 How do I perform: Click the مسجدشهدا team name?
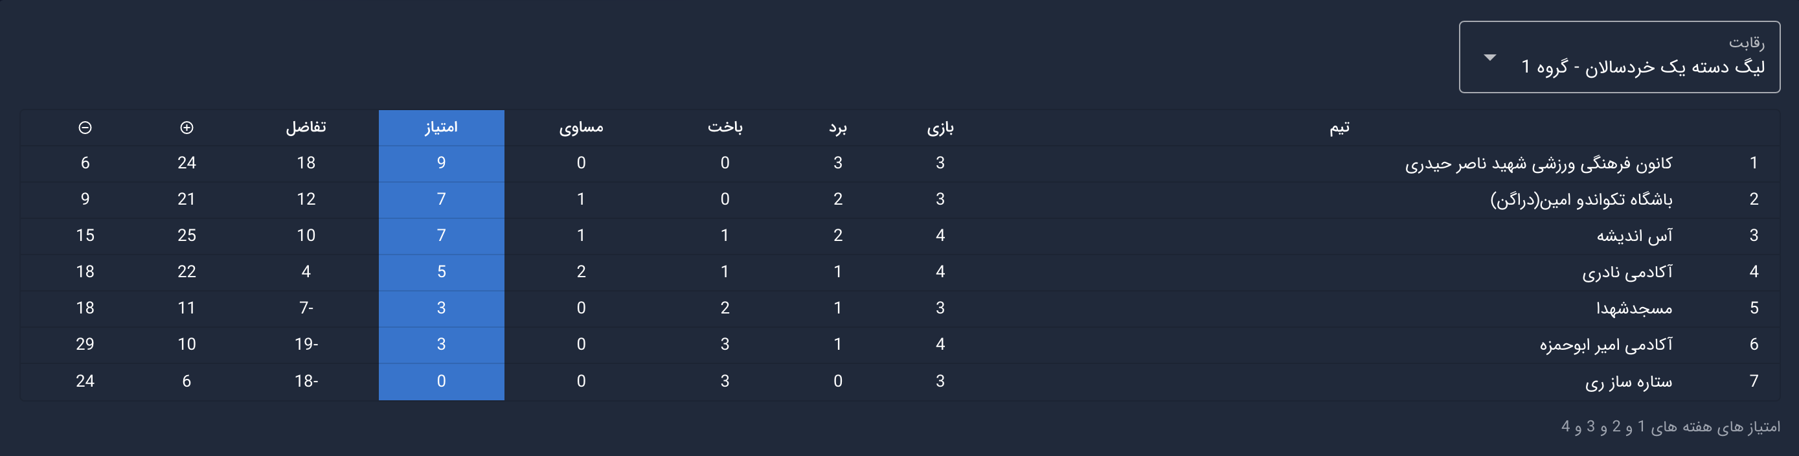(1634, 309)
